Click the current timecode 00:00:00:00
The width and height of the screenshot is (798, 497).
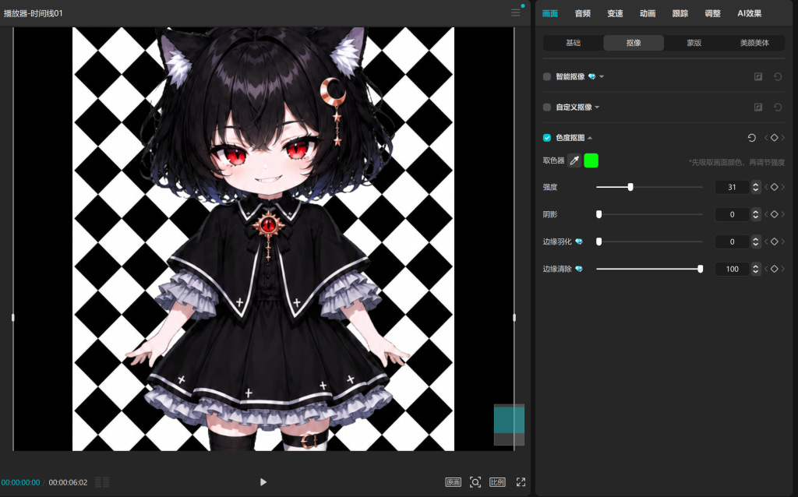20,482
